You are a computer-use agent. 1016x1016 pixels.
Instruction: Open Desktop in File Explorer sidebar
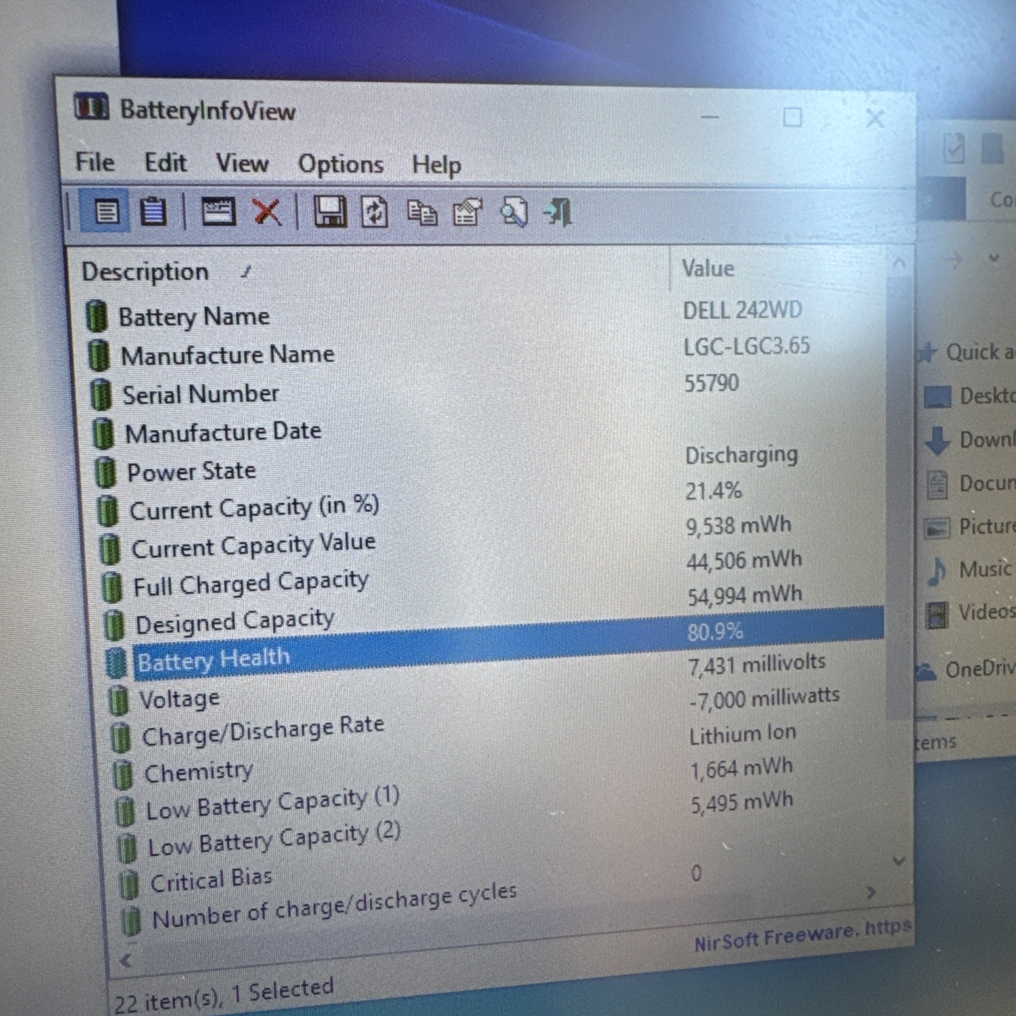pyautogui.click(x=970, y=396)
